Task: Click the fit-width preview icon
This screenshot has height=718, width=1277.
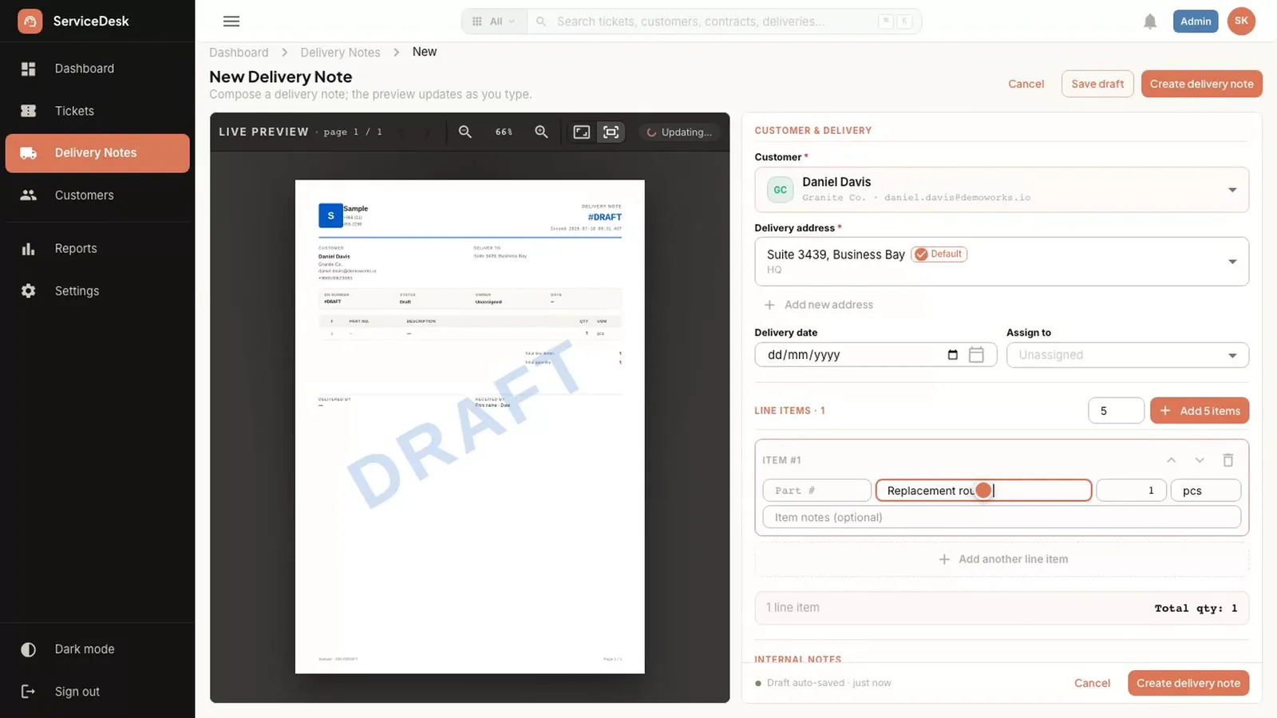Action: [x=582, y=132]
